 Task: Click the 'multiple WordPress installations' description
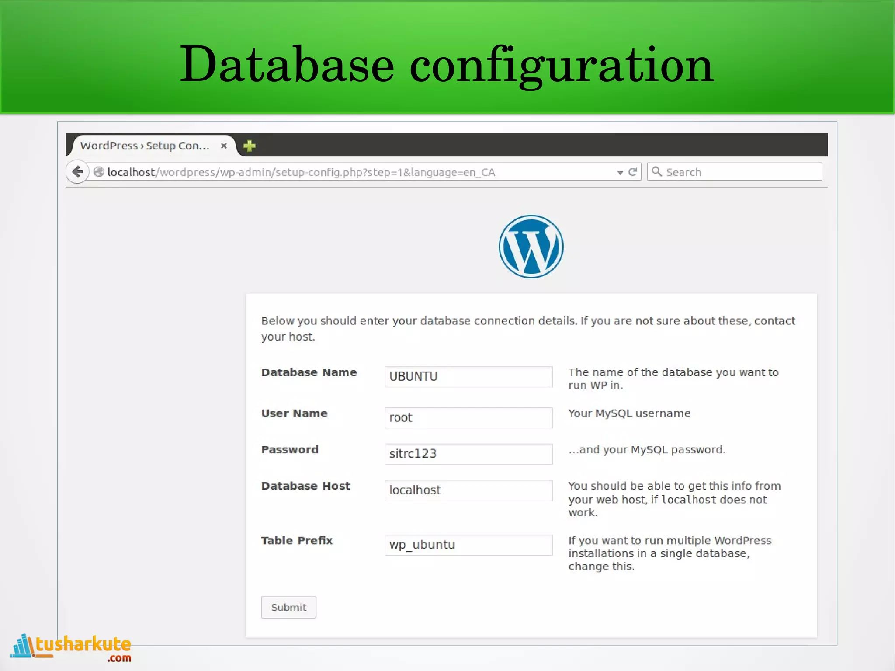(670, 553)
